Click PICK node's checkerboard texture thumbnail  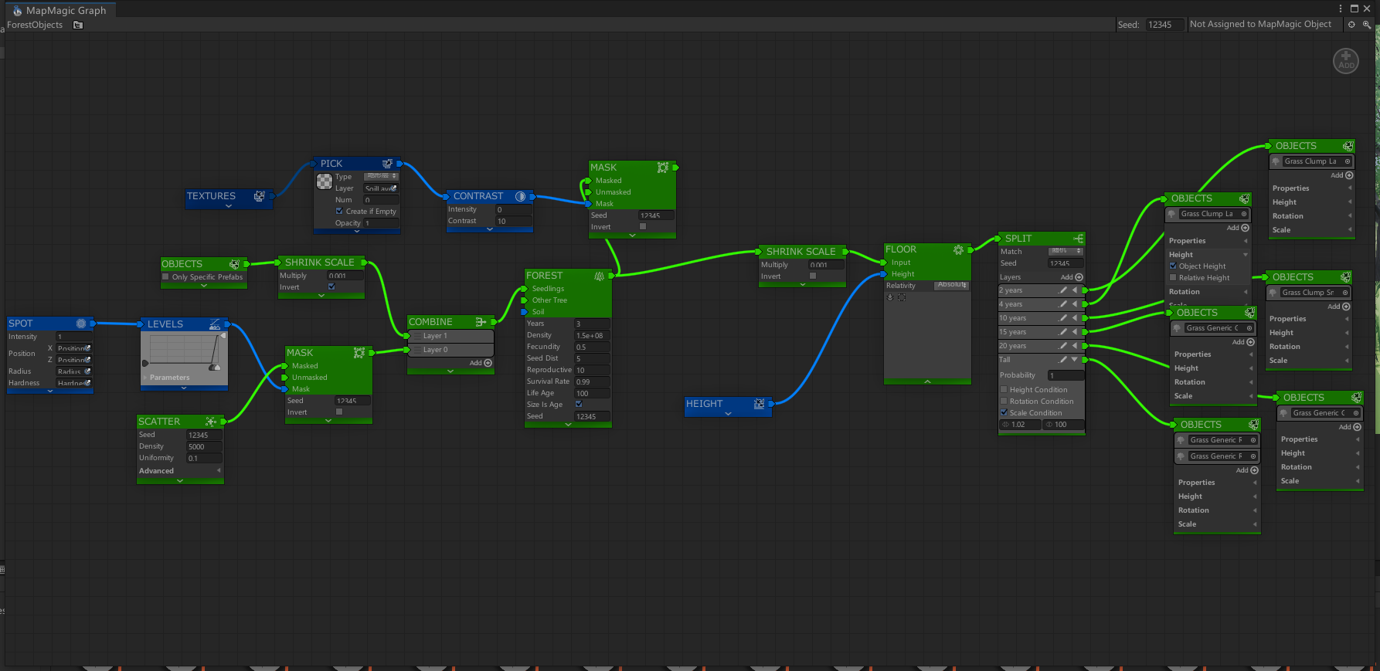tap(325, 181)
